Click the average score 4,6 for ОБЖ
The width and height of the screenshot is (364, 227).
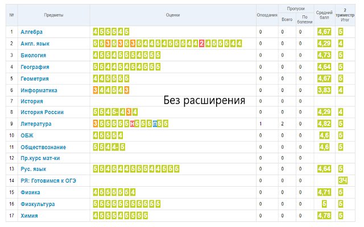click(324, 135)
